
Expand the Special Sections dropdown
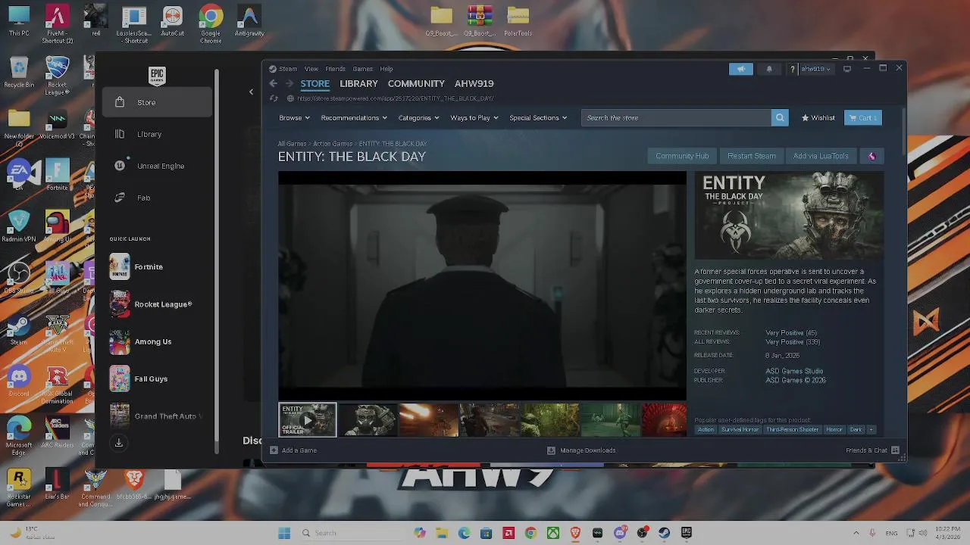pyautogui.click(x=538, y=118)
